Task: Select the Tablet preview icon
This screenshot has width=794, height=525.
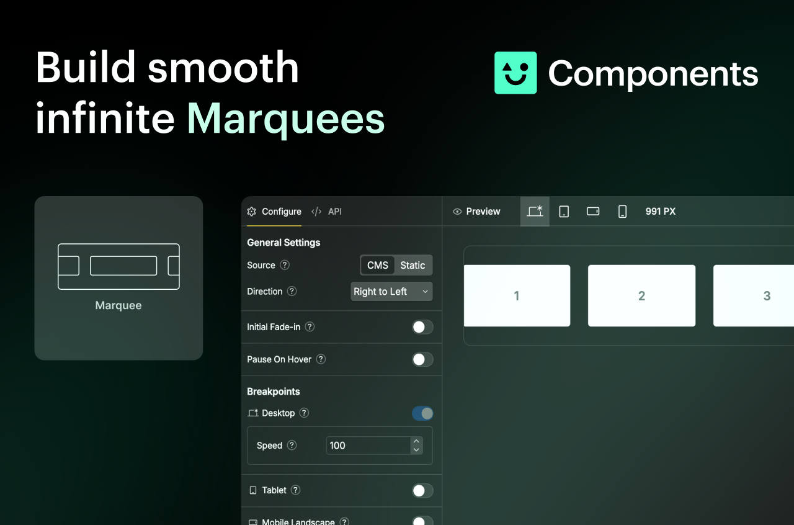Action: 564,211
